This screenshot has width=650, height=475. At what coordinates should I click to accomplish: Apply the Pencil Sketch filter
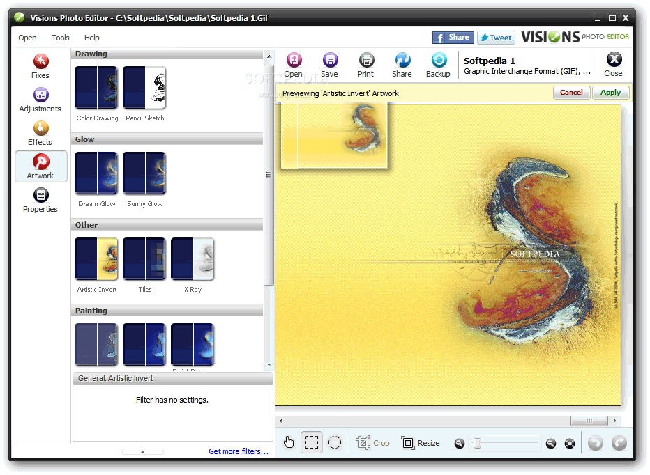point(144,88)
